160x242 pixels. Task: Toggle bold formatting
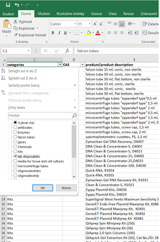pos(53,33)
